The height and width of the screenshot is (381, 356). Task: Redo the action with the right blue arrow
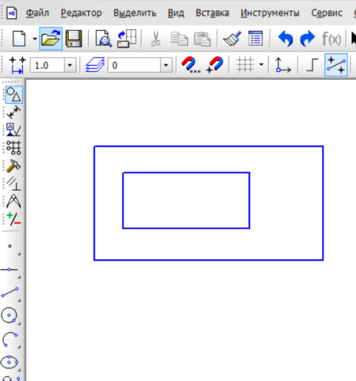tap(307, 38)
